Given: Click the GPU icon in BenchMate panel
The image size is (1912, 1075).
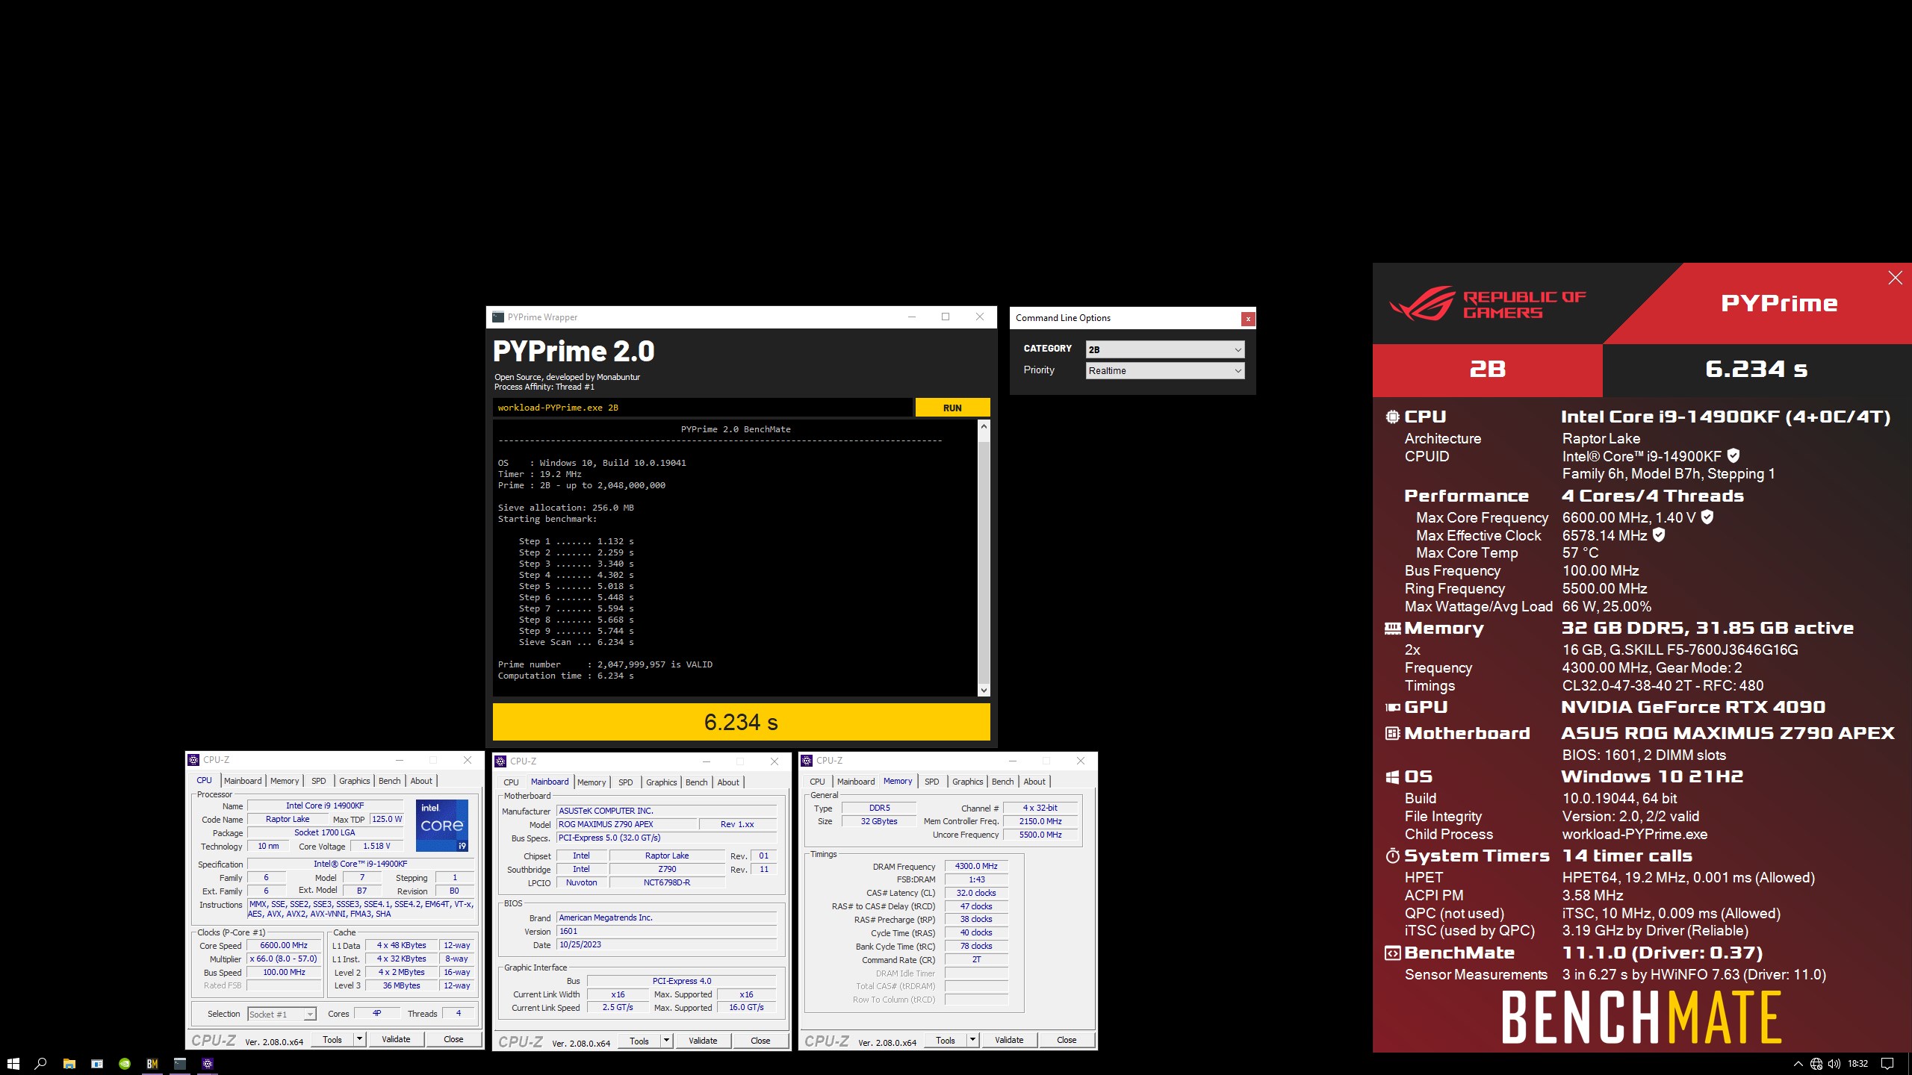Looking at the screenshot, I should [x=1392, y=707].
